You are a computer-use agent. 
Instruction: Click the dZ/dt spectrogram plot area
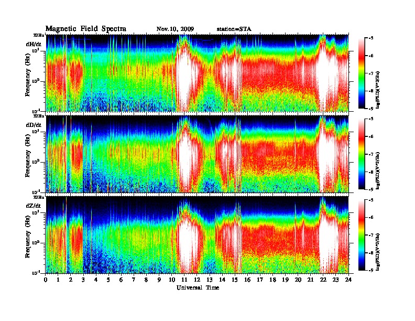pyautogui.click(x=197, y=235)
